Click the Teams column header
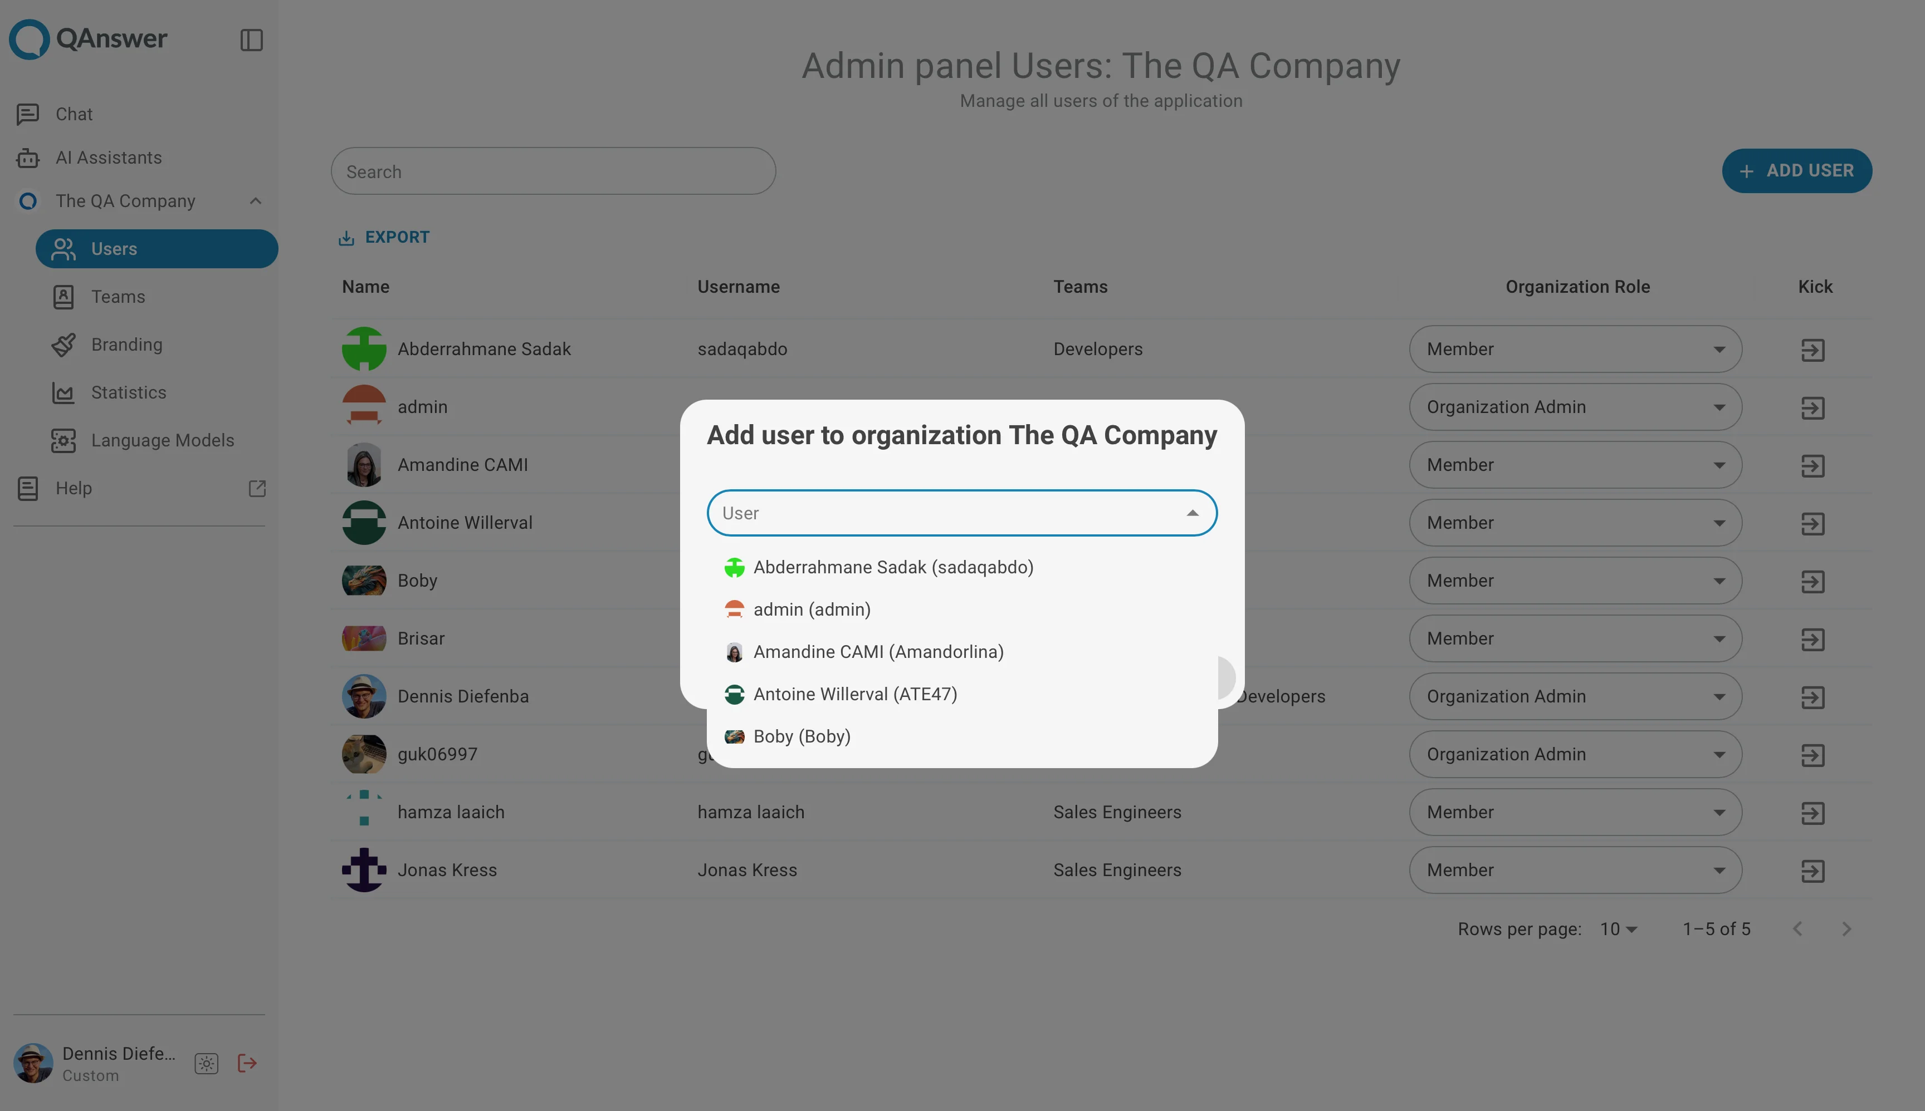 coord(1079,287)
